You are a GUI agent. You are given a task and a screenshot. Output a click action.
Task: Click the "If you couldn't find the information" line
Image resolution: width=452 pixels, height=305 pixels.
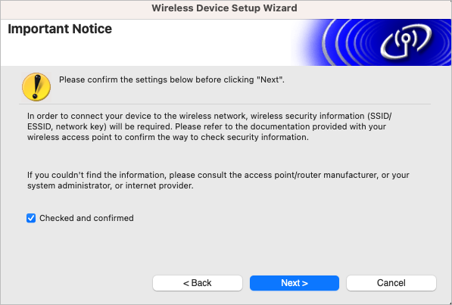pos(218,175)
